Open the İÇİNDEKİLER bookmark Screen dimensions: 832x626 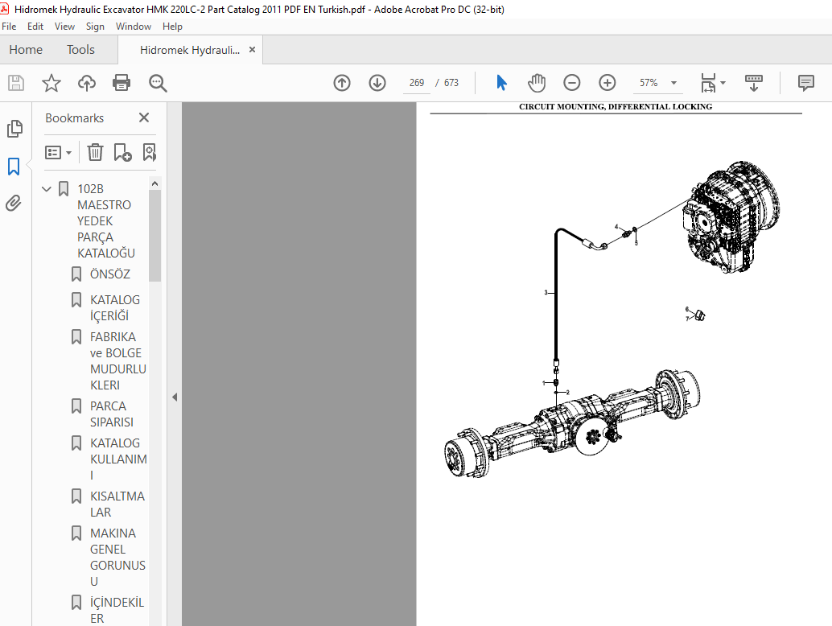[117, 610]
